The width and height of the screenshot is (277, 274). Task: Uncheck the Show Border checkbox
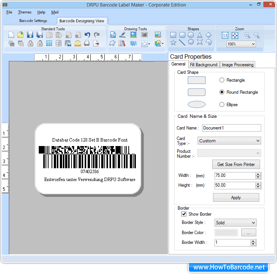(x=184, y=214)
